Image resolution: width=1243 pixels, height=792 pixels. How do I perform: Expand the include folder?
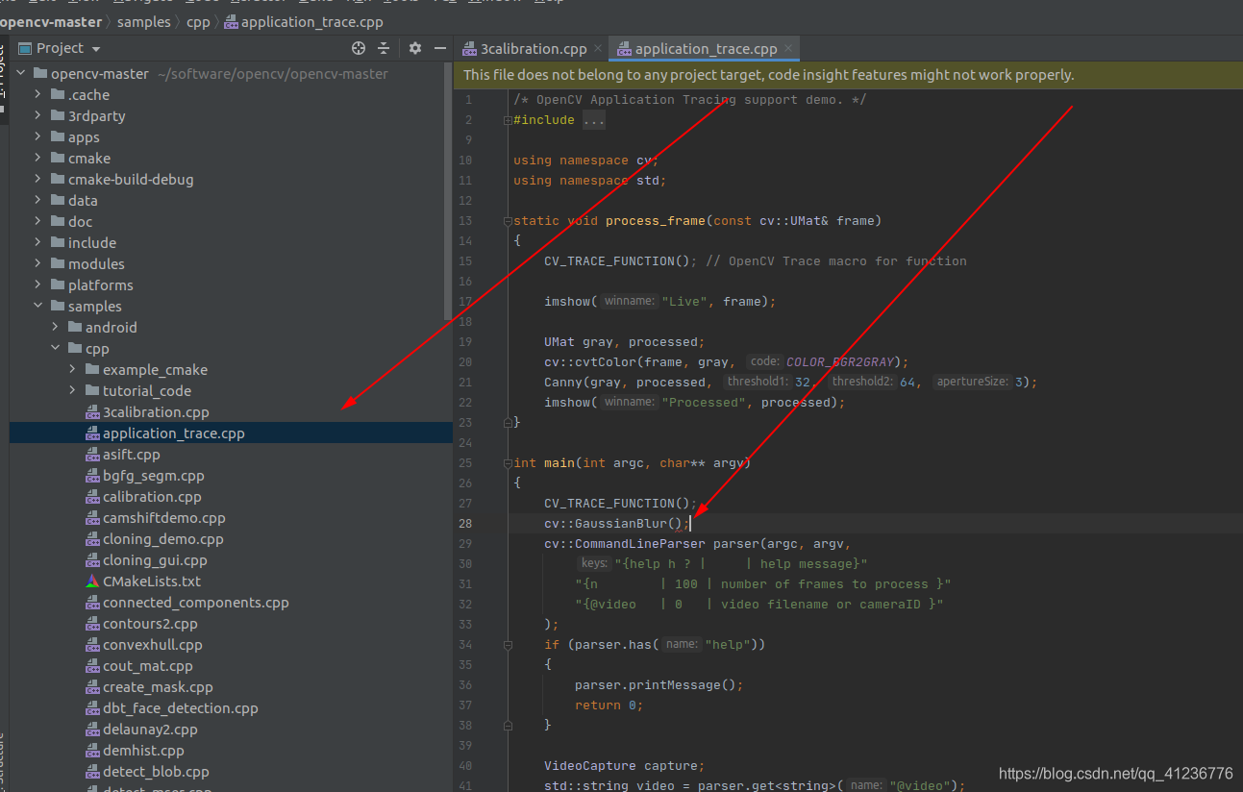[x=37, y=243]
